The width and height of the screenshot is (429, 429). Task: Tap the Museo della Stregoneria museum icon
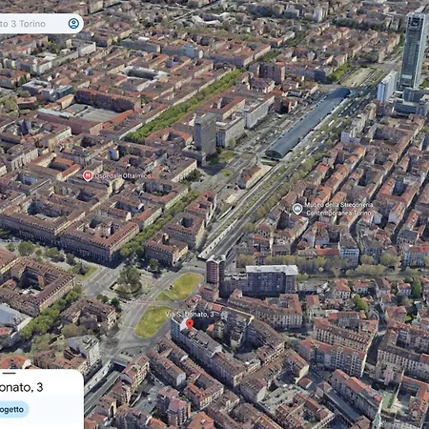pos(297,209)
